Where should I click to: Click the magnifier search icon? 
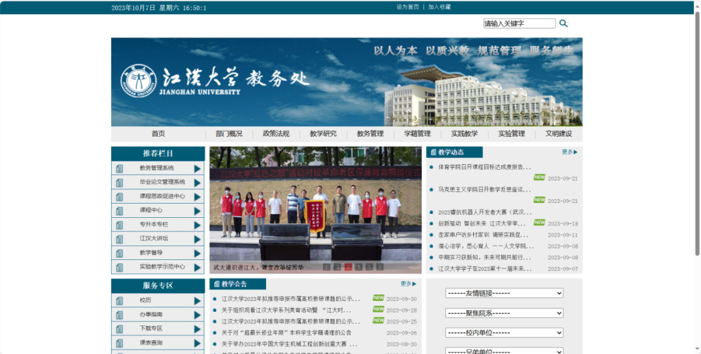coord(563,23)
